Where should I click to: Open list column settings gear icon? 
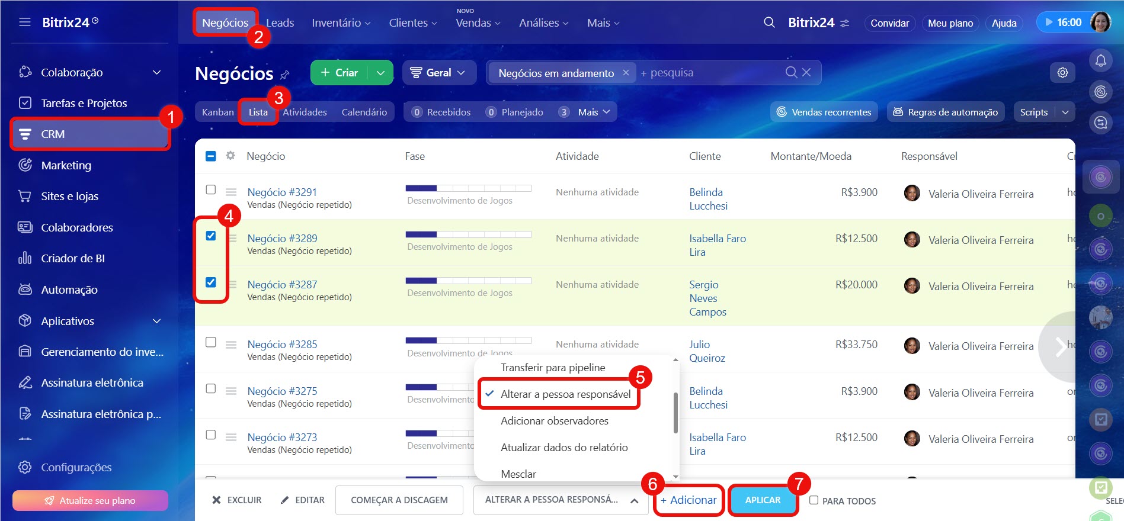[230, 156]
